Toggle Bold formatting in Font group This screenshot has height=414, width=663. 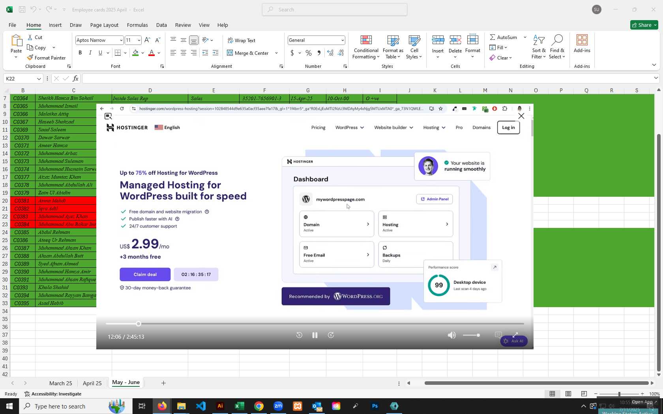pyautogui.click(x=80, y=53)
